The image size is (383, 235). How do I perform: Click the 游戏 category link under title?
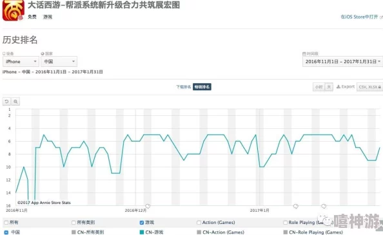tap(48, 17)
